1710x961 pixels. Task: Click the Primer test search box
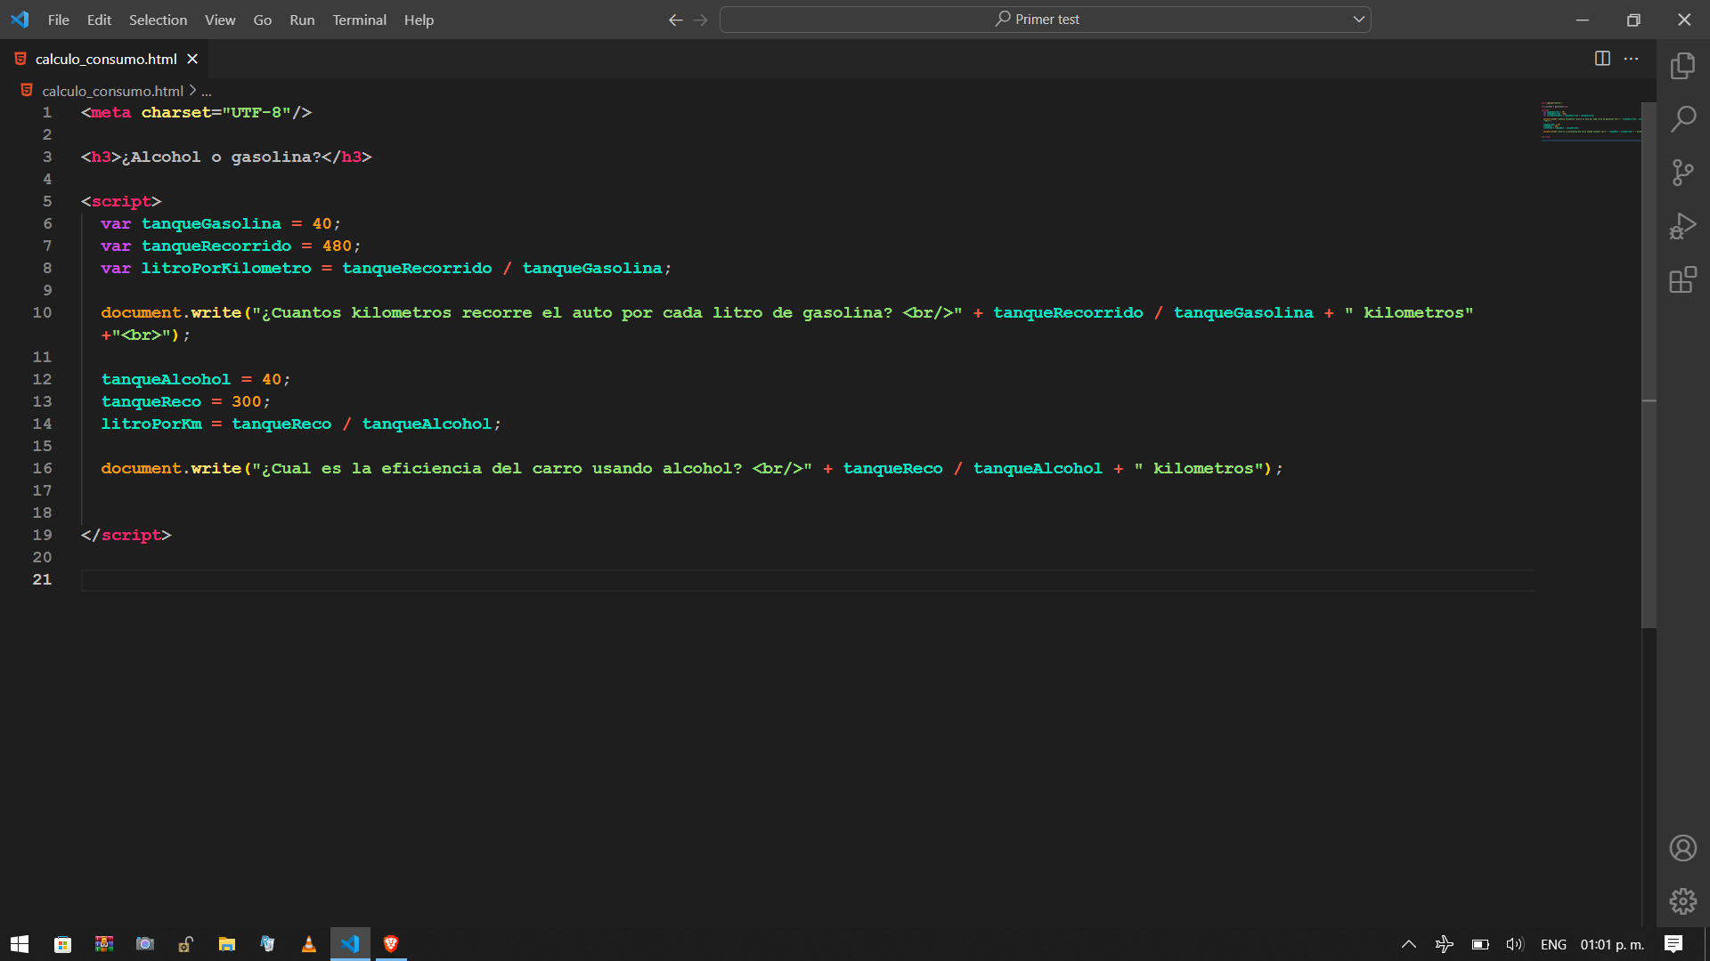(x=1045, y=19)
